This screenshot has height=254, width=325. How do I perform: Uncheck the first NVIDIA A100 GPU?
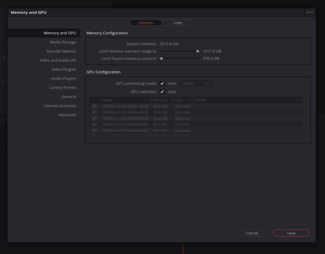(94, 106)
